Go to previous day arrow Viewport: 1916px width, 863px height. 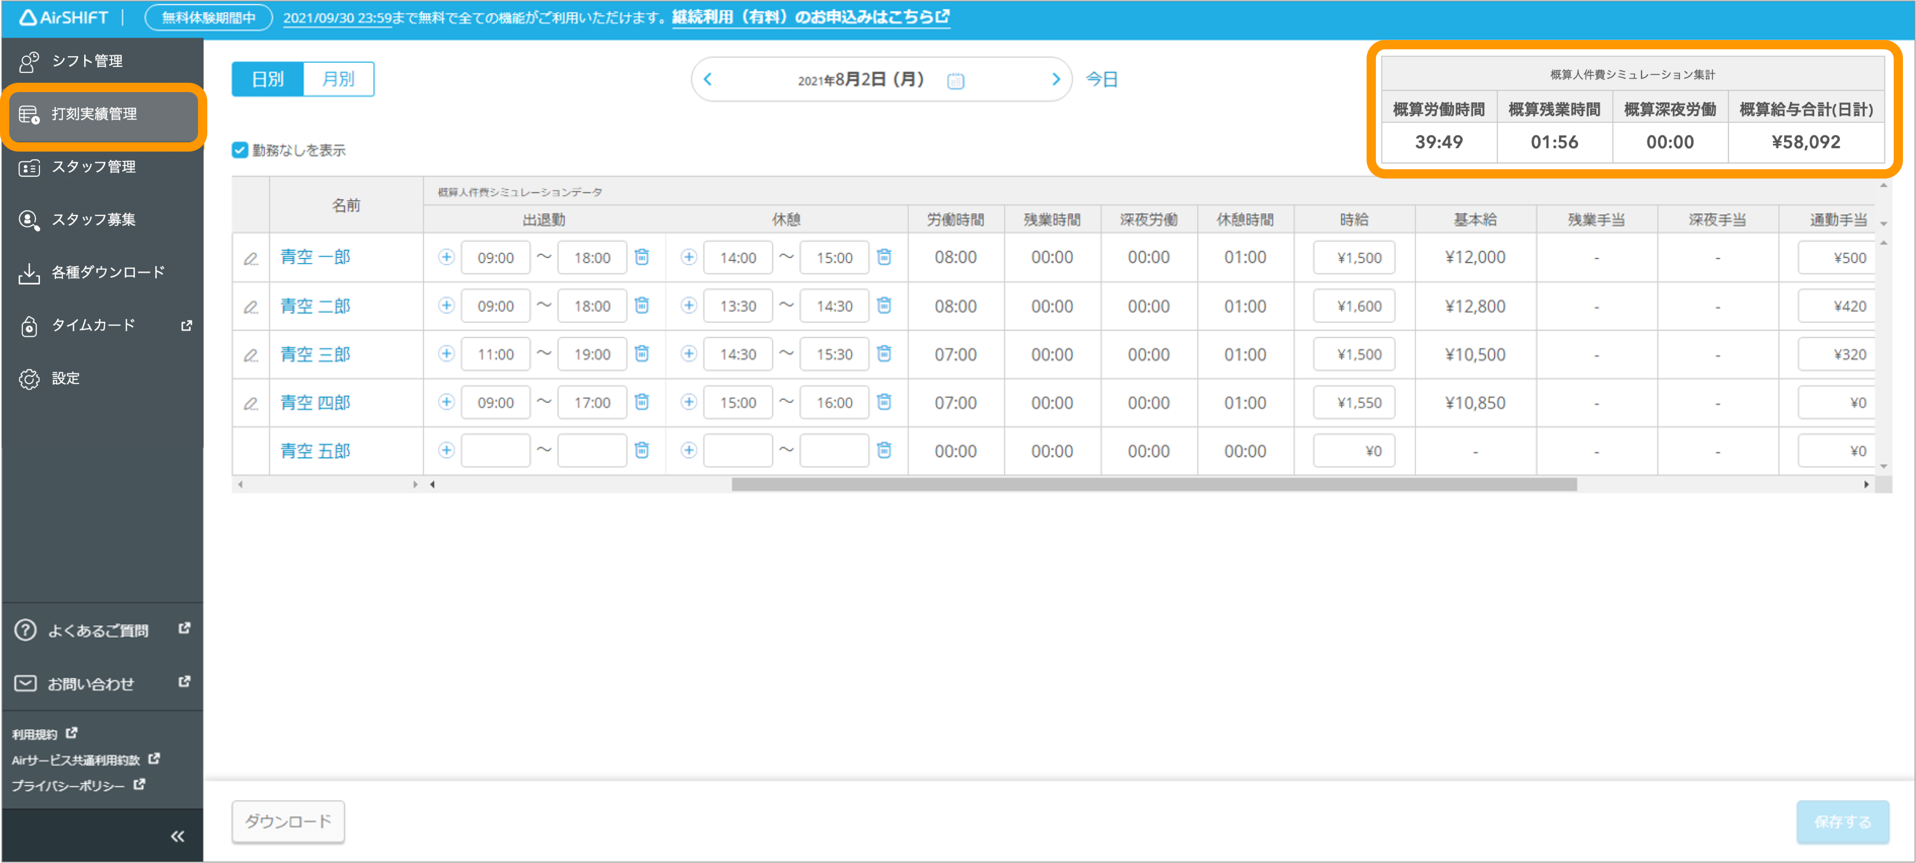708,80
